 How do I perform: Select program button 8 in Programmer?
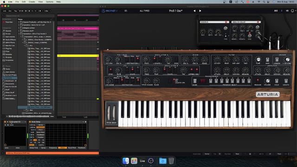(249, 81)
